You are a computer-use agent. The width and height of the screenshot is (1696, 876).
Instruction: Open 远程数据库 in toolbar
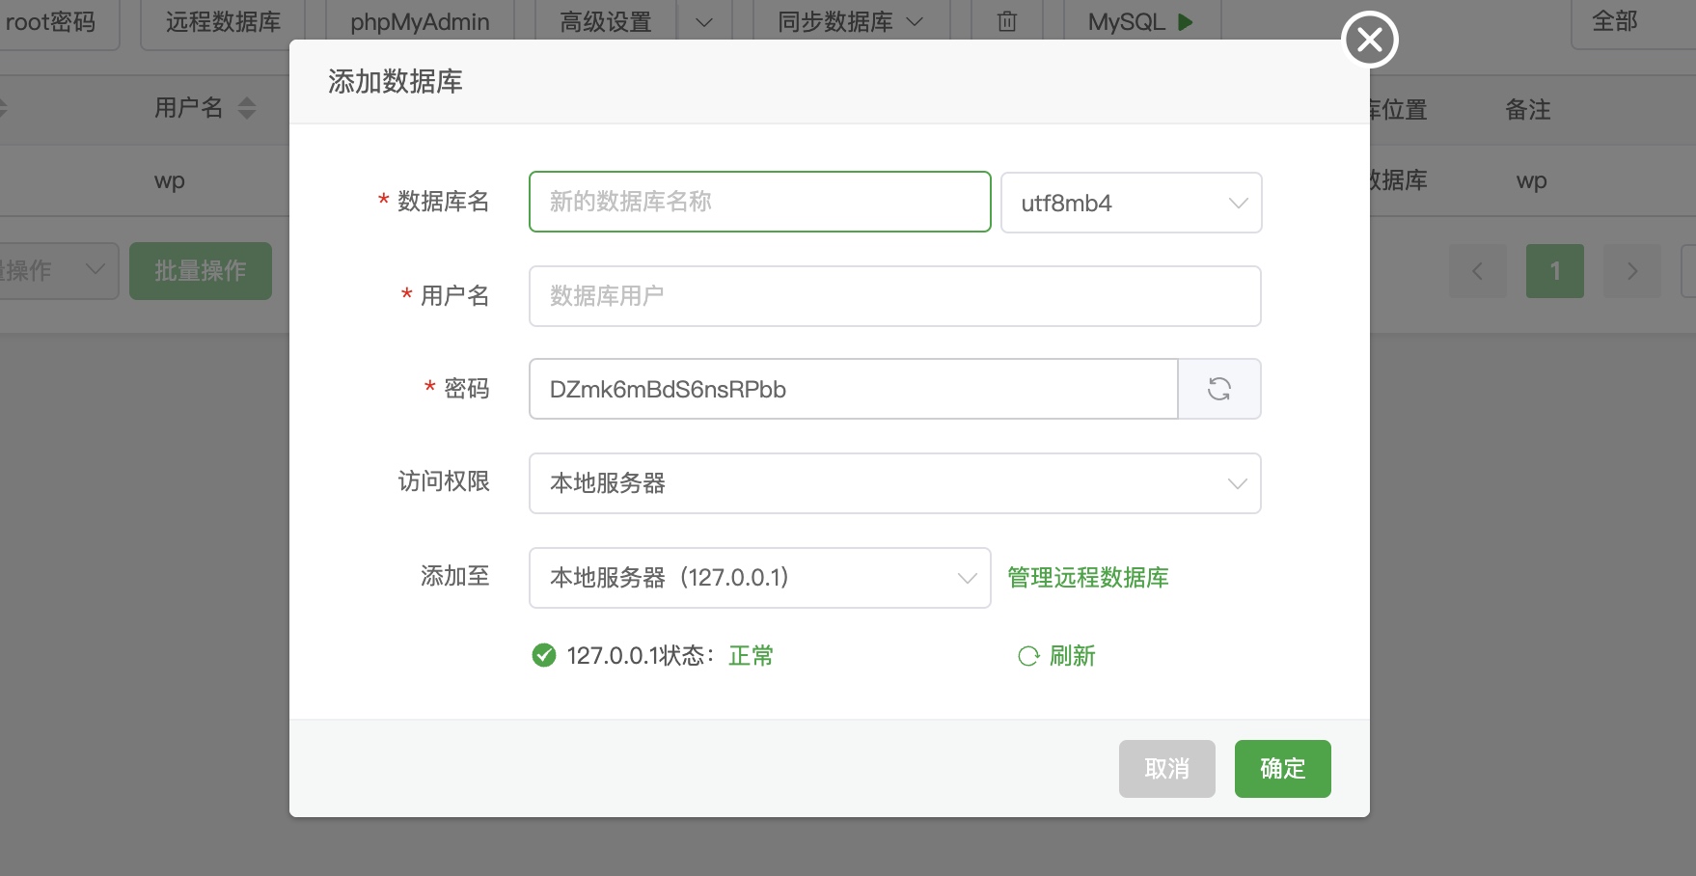coord(223,22)
